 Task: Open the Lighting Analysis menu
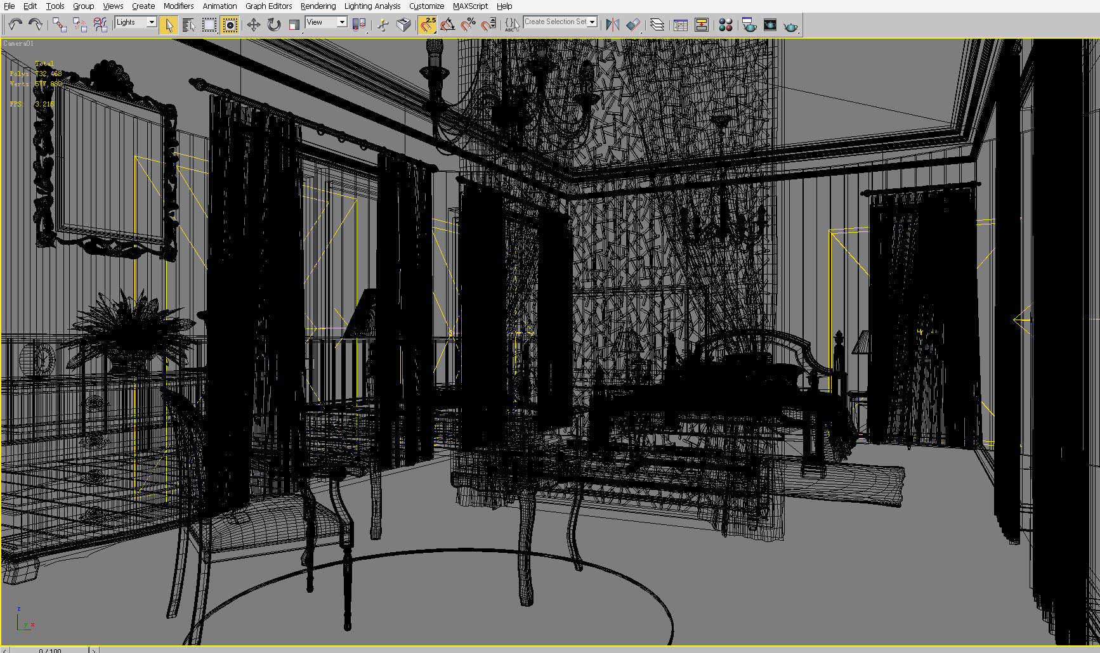tap(372, 6)
